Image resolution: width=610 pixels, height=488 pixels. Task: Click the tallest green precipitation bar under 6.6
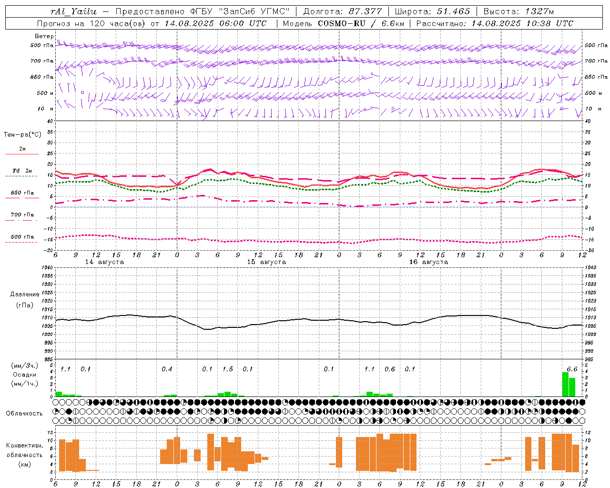pos(565,385)
